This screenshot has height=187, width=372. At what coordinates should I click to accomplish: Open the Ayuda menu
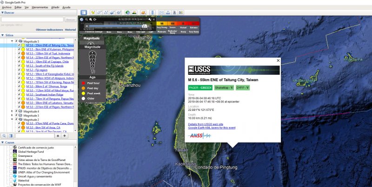66,7
